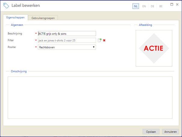182x137 pixels.
Task: Open the Eigenschappen tab
Action: pos(15,17)
